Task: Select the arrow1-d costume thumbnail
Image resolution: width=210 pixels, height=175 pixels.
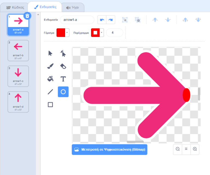Action: [18, 102]
